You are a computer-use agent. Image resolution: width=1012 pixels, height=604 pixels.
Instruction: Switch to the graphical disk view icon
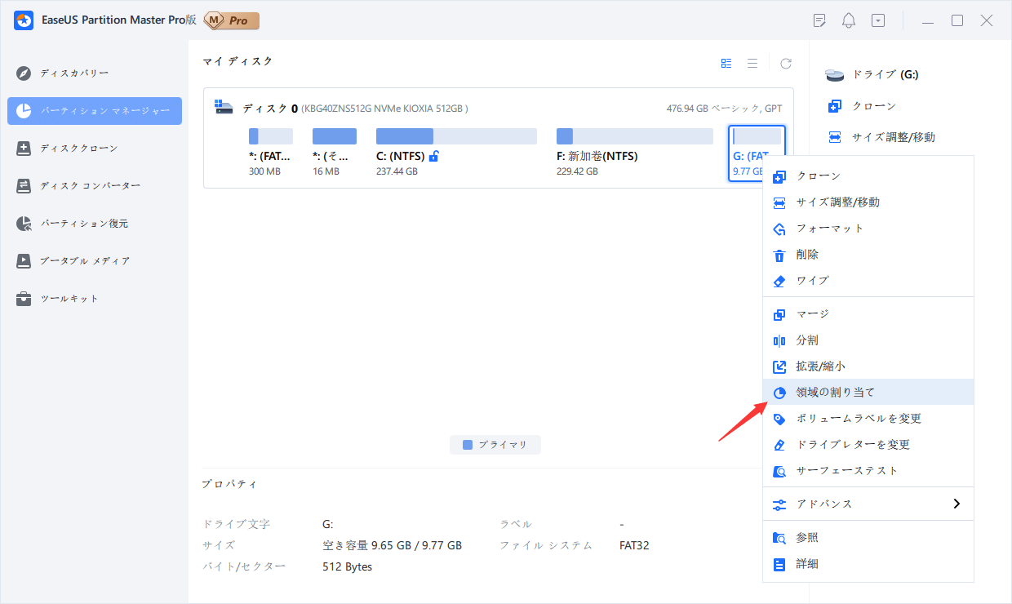726,63
